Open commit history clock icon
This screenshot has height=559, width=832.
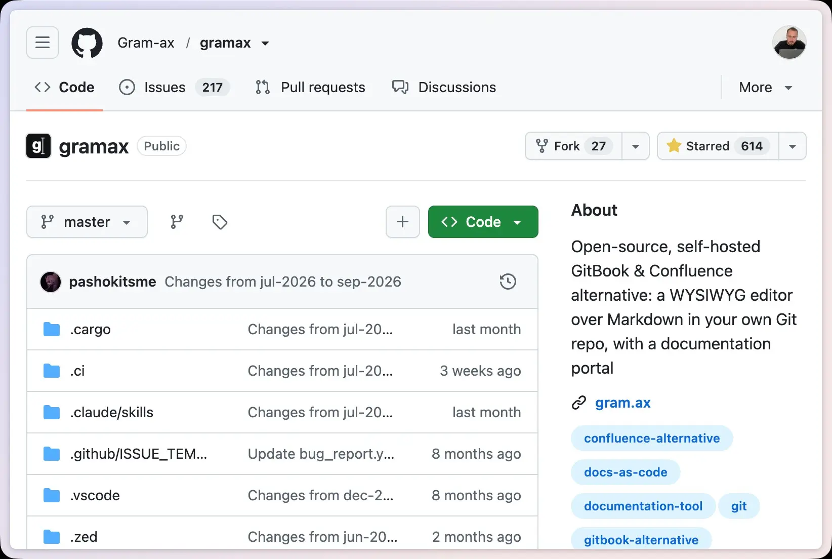pos(508,282)
